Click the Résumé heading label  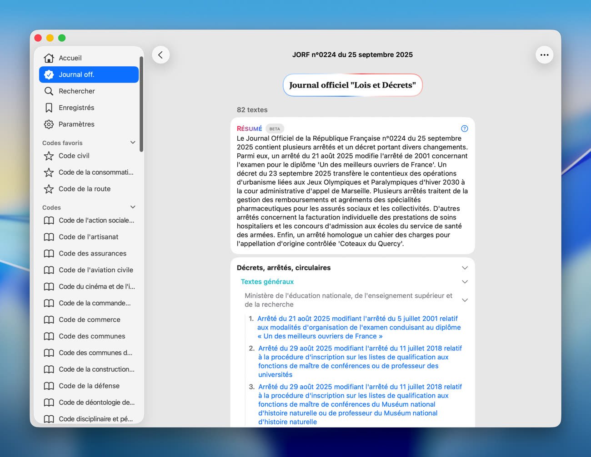(249, 129)
